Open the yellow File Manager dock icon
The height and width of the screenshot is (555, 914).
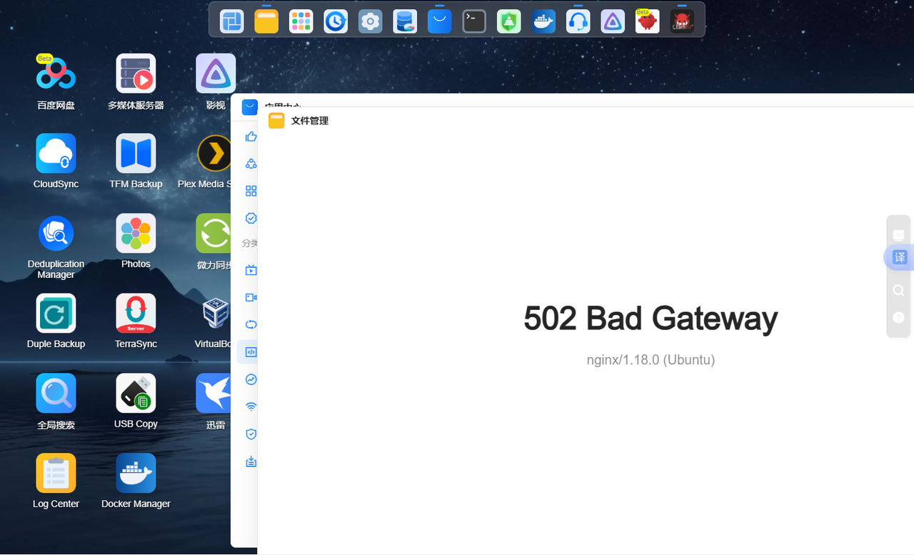[266, 21]
